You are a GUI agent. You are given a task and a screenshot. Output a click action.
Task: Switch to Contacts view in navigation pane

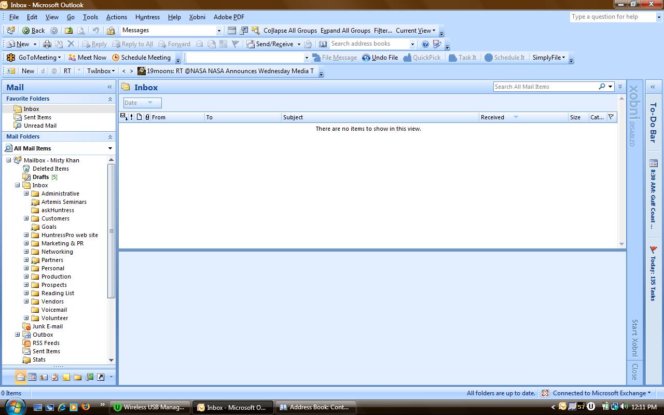44,377
